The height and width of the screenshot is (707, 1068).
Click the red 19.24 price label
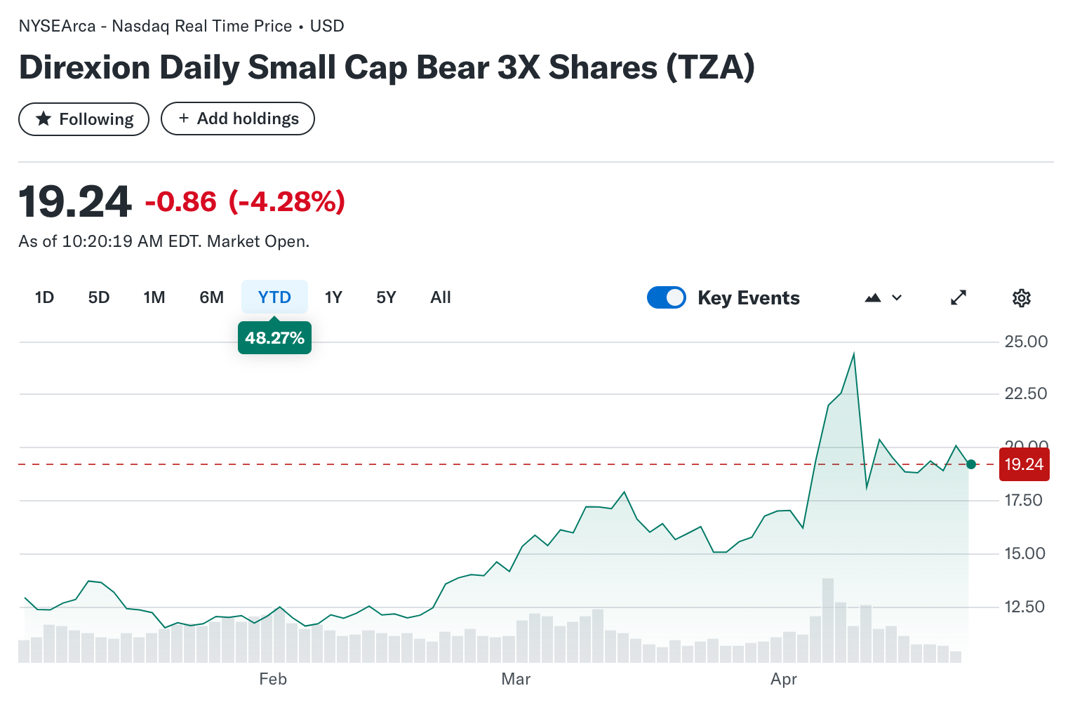coord(1024,464)
